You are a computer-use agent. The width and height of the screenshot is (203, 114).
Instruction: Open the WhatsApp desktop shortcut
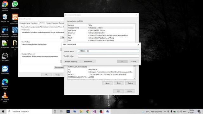click(x=15, y=5)
